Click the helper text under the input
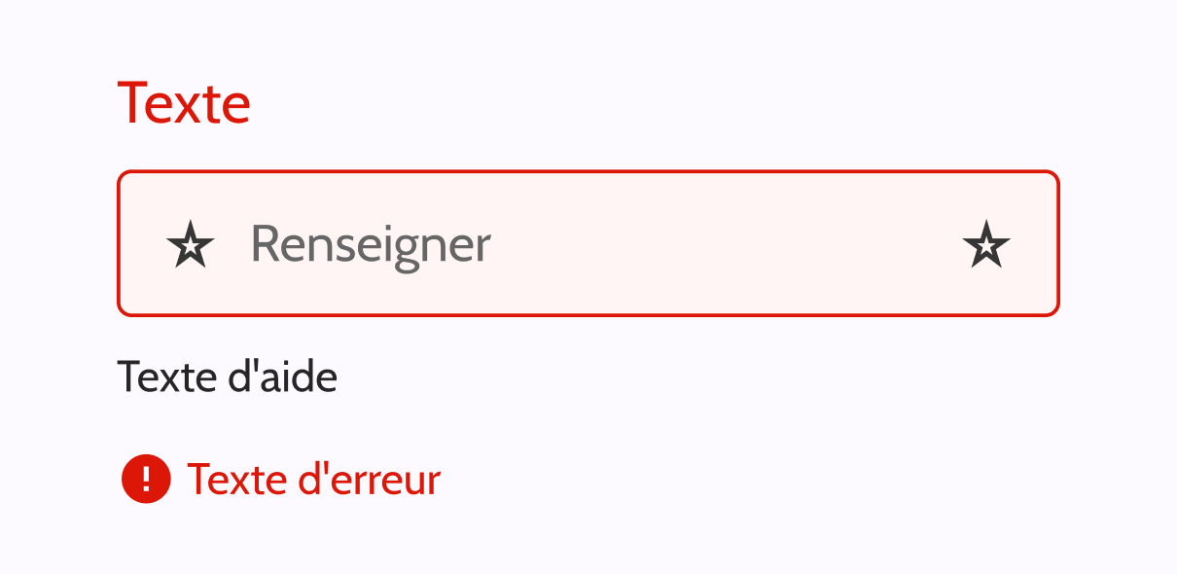The image size is (1177, 574). (228, 376)
